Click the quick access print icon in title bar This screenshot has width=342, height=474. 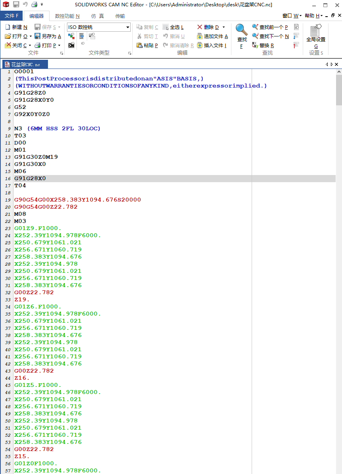(34, 4)
